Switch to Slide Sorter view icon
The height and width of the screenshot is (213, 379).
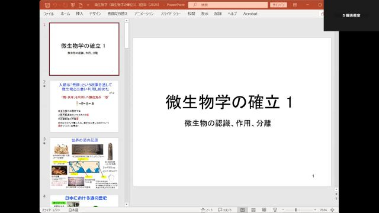pos(253,210)
